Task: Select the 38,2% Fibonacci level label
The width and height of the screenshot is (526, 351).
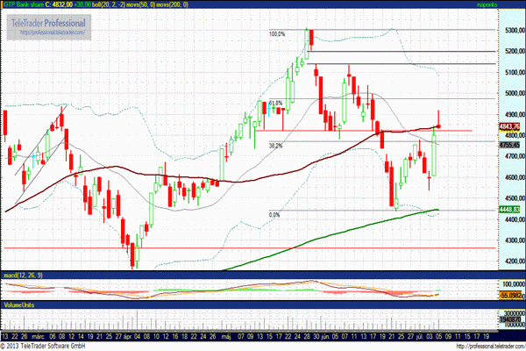Action: pos(274,146)
